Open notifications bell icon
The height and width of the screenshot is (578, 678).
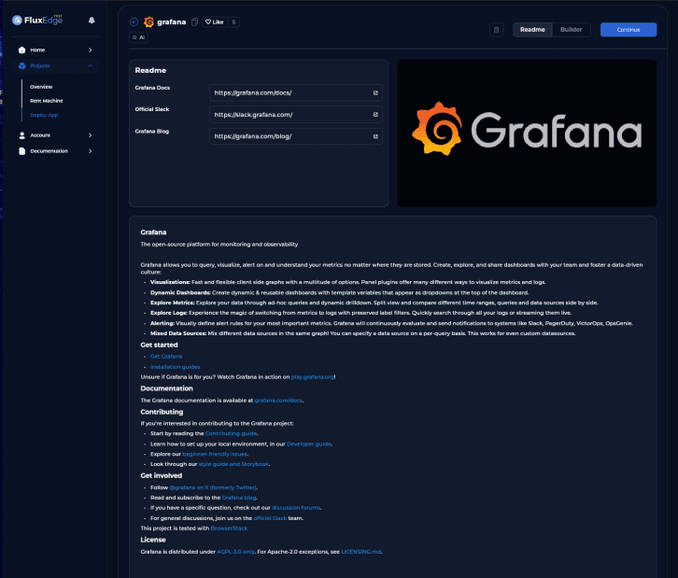(x=92, y=21)
